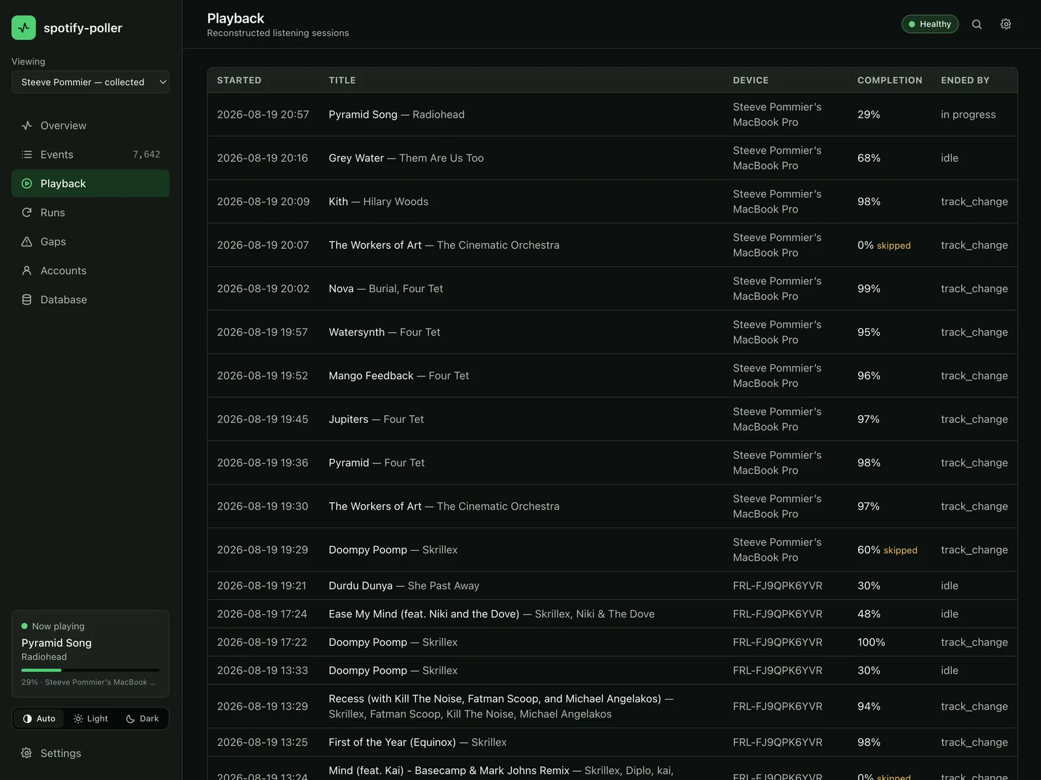The image size is (1041, 780).
Task: Click the Events list icon
Action: (27, 155)
